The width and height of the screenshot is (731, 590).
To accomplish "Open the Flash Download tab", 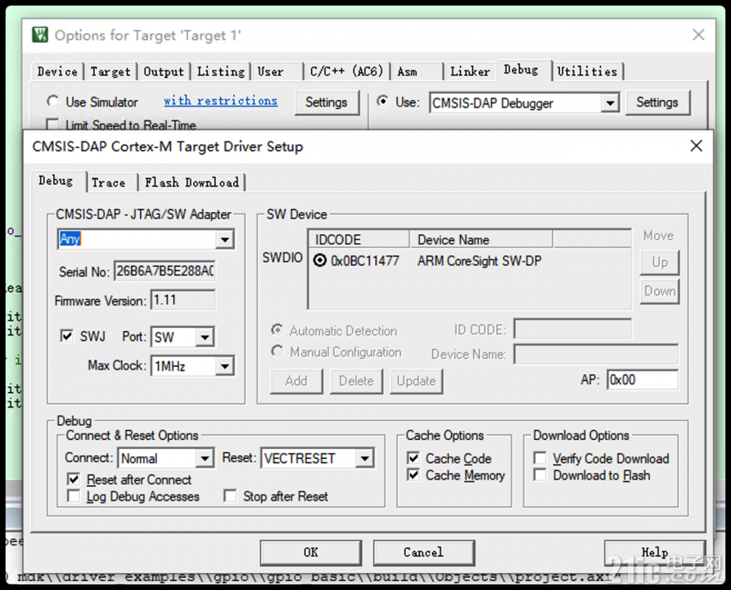I will click(x=192, y=183).
